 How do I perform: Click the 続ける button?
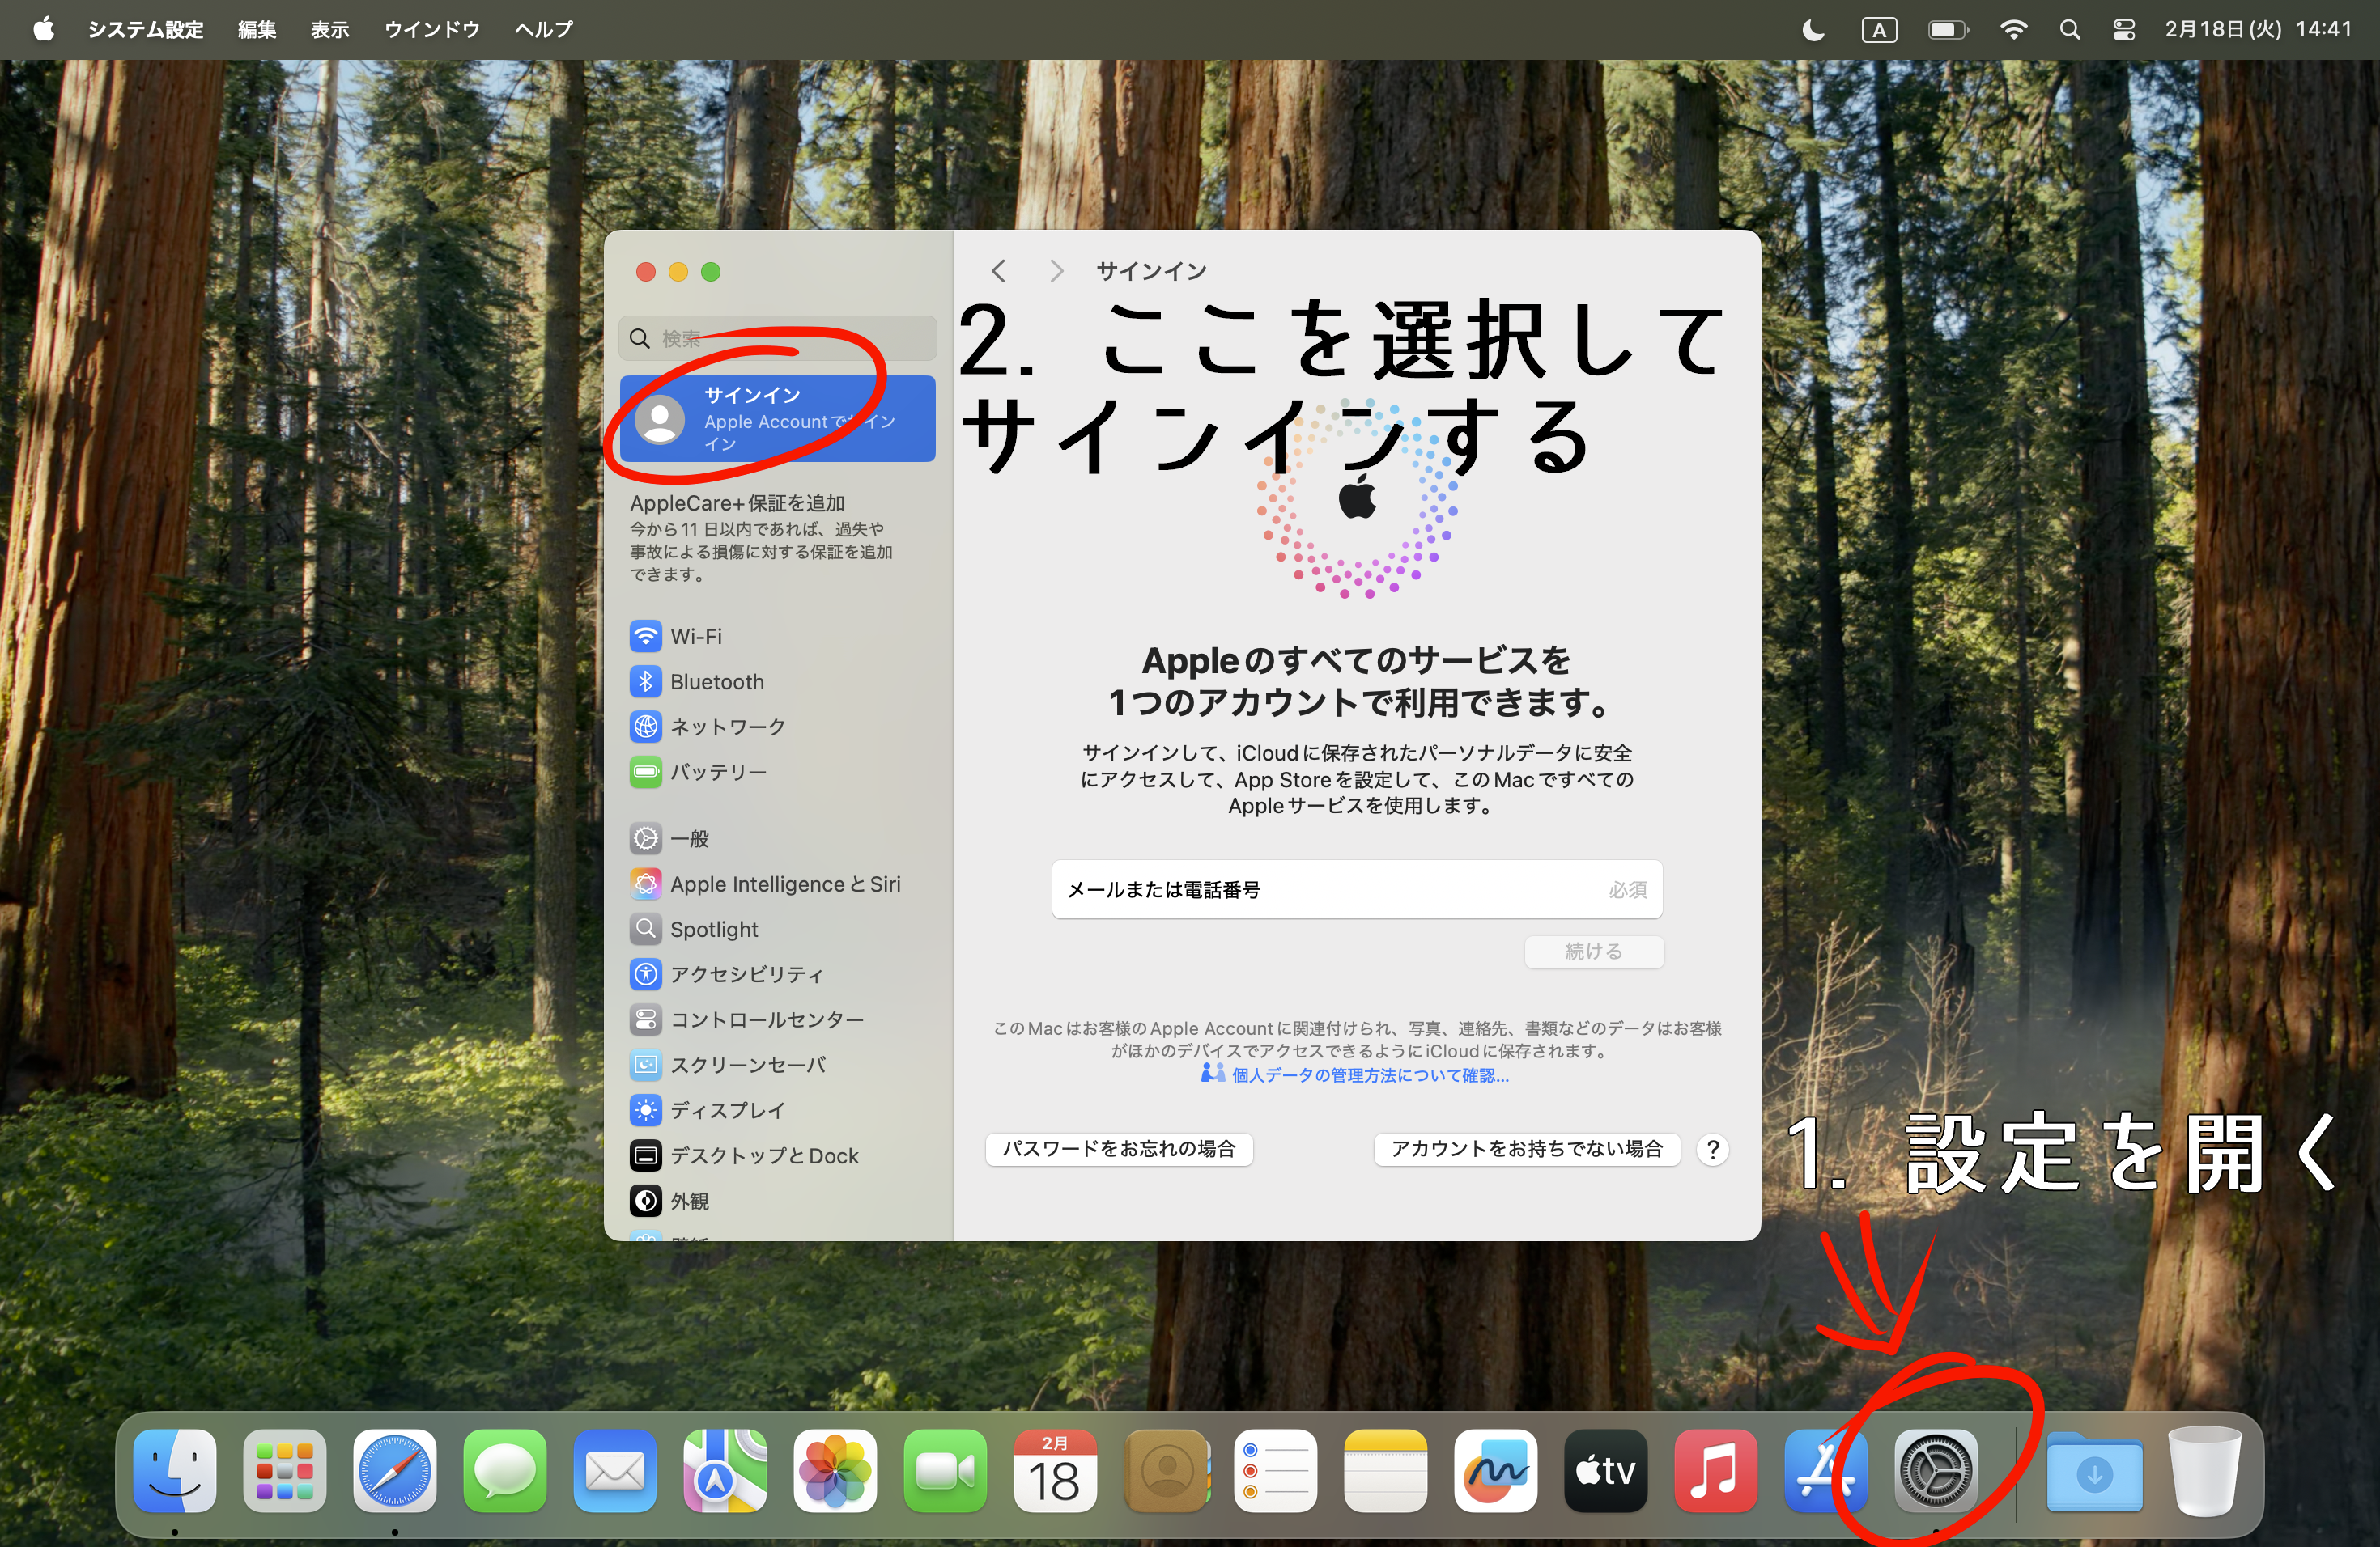tap(1594, 952)
